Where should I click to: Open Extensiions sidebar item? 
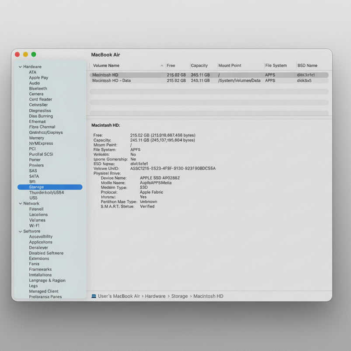39,258
